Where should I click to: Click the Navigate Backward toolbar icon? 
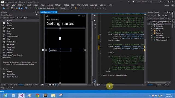pos(4,8)
